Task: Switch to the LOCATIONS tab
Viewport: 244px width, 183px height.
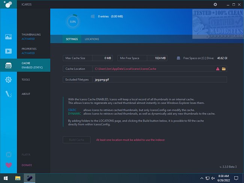Action: [x=92, y=39]
